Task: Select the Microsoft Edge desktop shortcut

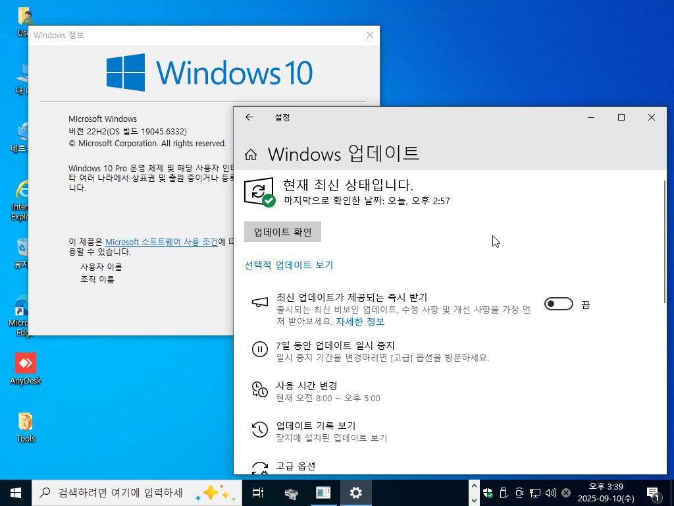Action: [19, 315]
